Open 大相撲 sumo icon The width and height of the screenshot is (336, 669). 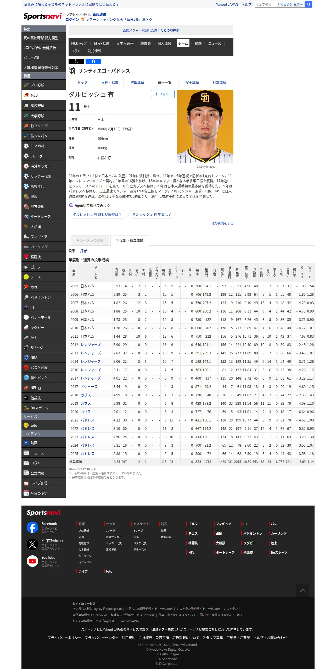click(26, 227)
